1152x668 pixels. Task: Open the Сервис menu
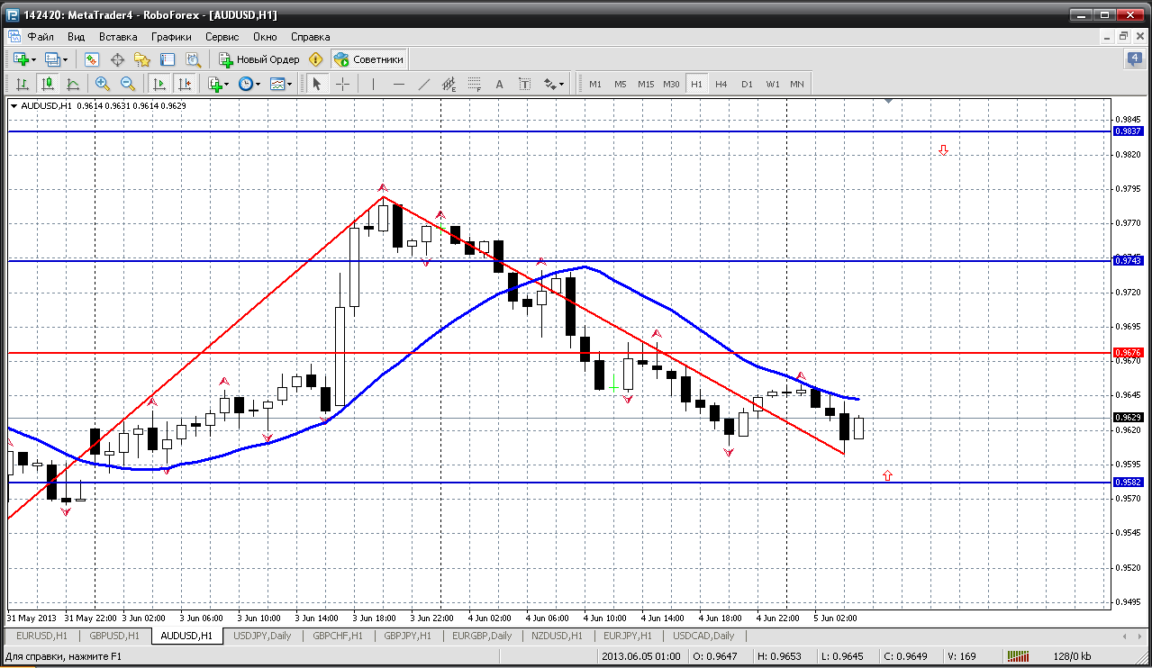(222, 37)
